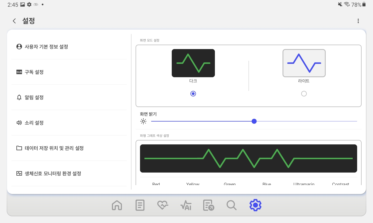The image size is (373, 223).
Task: Open the home tab in bottom navigation
Action: (x=117, y=205)
